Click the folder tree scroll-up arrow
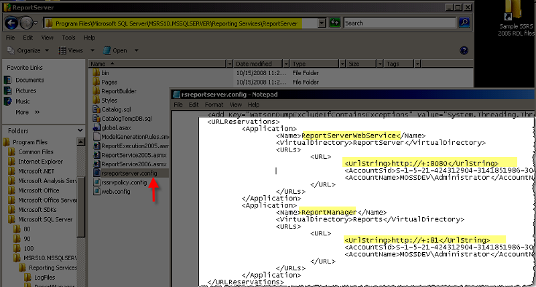 click(x=80, y=141)
